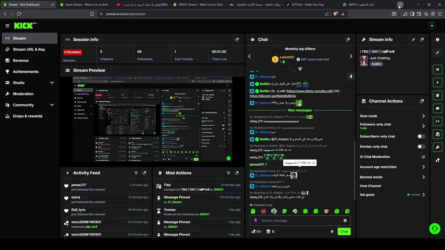The width and height of the screenshot is (445, 250).
Task: Pop out the Stream info panel
Action: [422, 40]
